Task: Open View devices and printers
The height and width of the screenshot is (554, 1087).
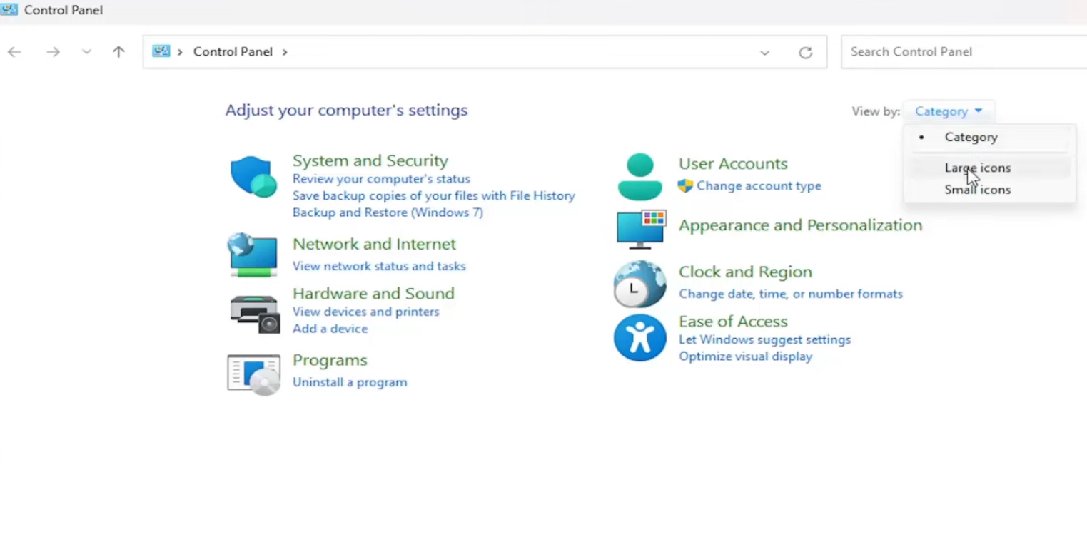Action: [x=365, y=312]
